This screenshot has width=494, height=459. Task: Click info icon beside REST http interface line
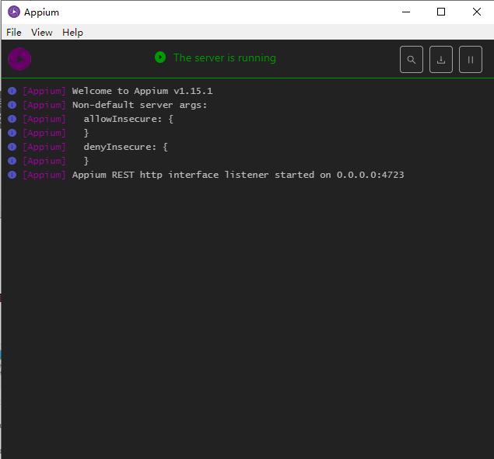point(12,175)
